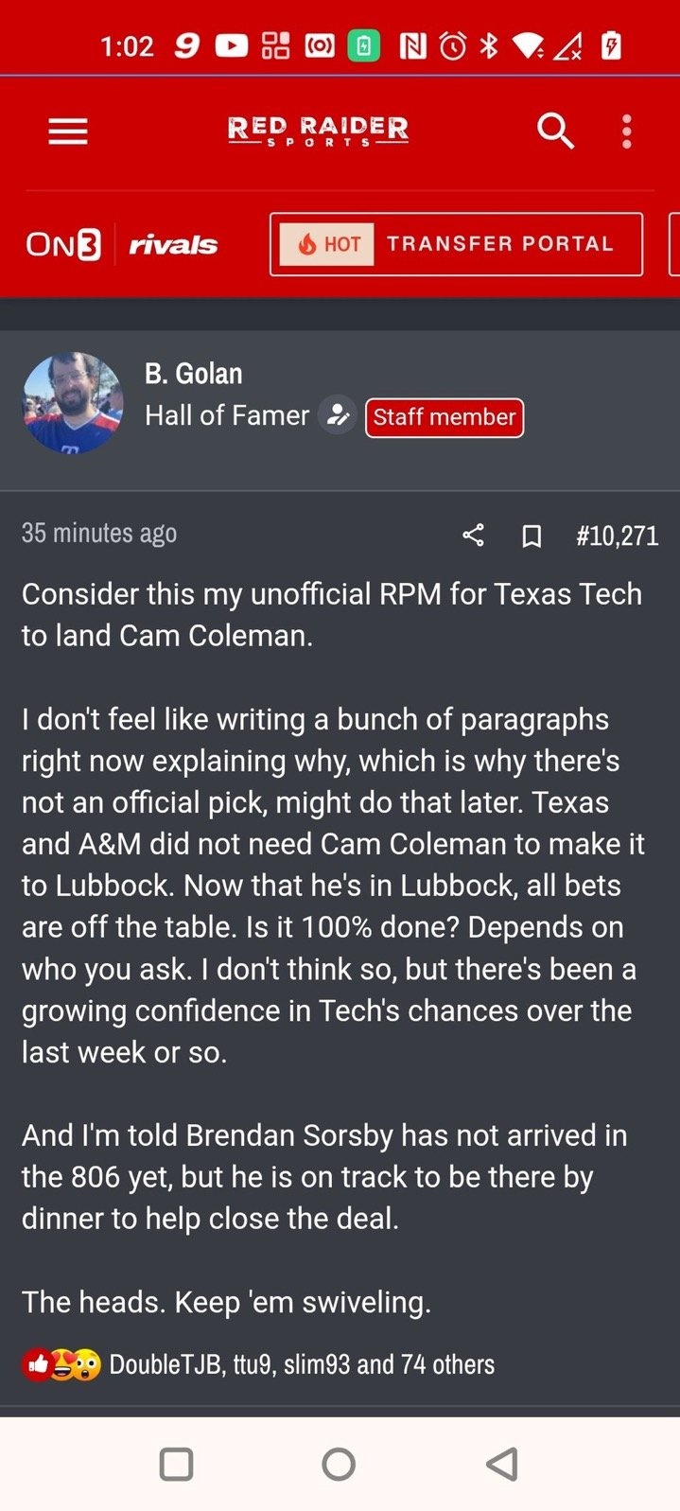
Task: Go to the Rivals logo link
Action: tap(173, 245)
